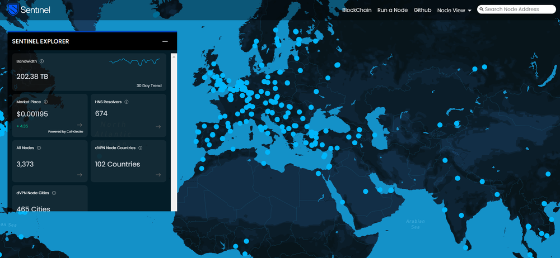560x258 pixels.
Task: Click the Market Place info icon
Action: tap(45, 102)
